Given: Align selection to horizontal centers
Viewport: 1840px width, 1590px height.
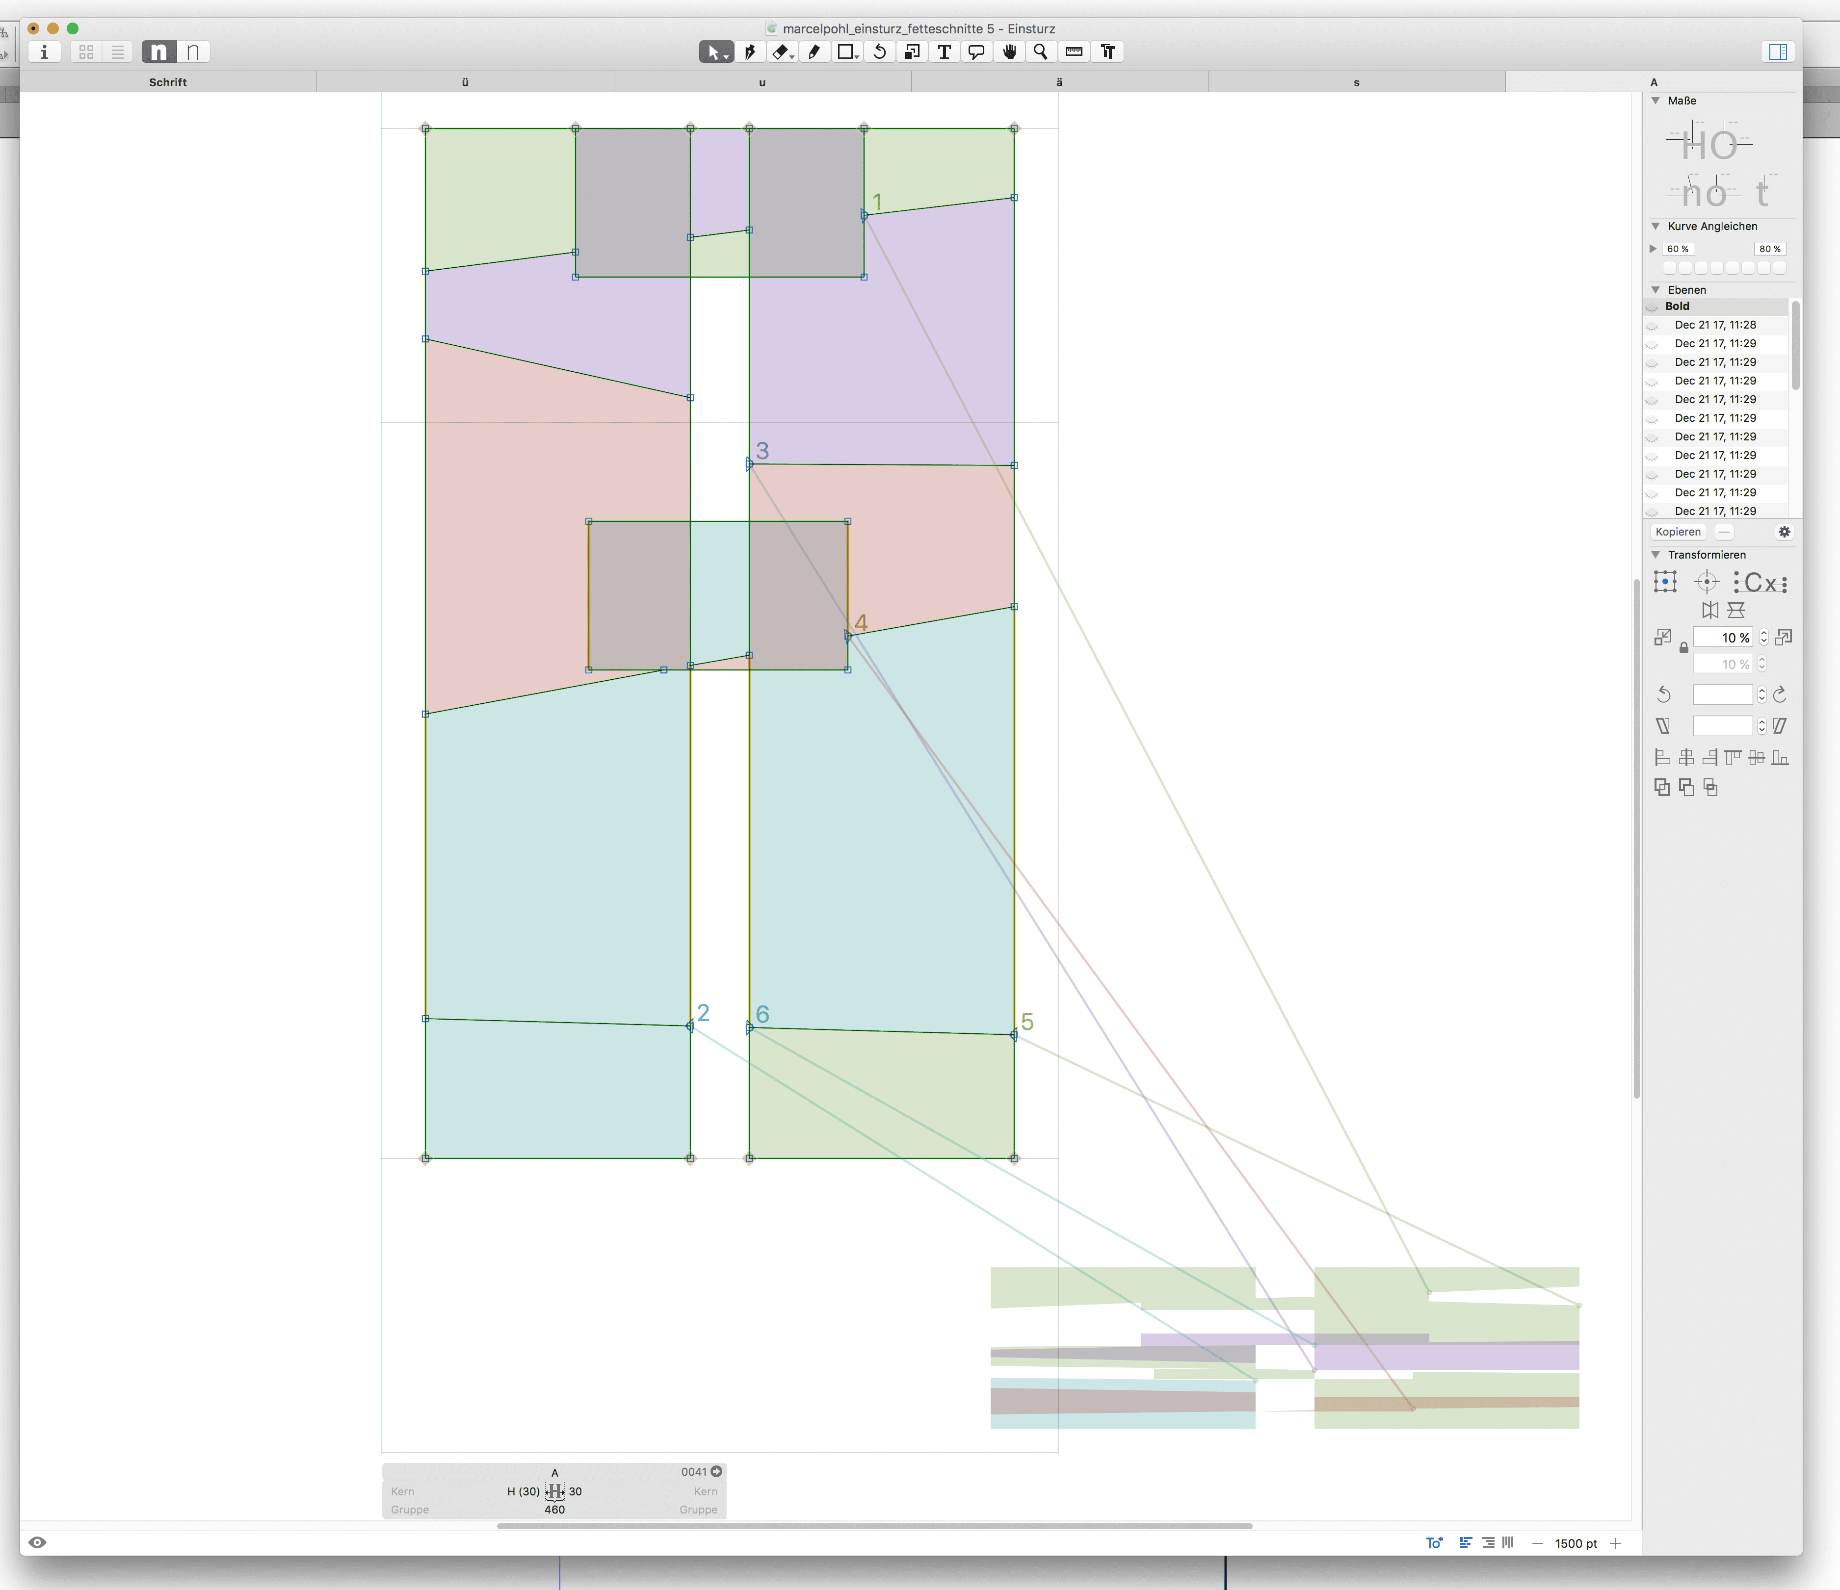Looking at the screenshot, I should (x=1686, y=757).
